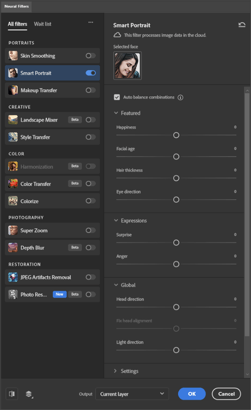The image size is (251, 410).
Task: Click the Super Zoom filter icon
Action: tap(13, 230)
